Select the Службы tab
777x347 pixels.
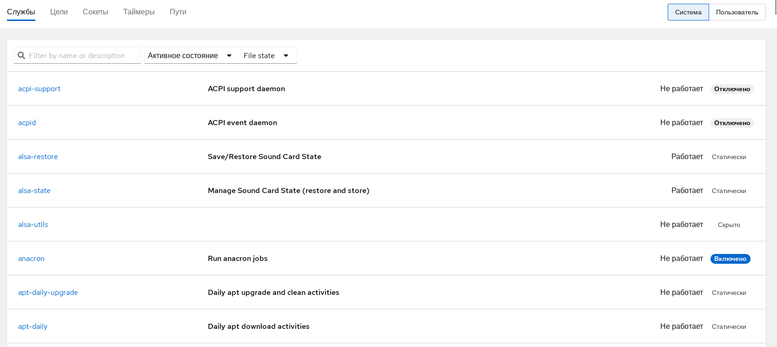(x=21, y=12)
